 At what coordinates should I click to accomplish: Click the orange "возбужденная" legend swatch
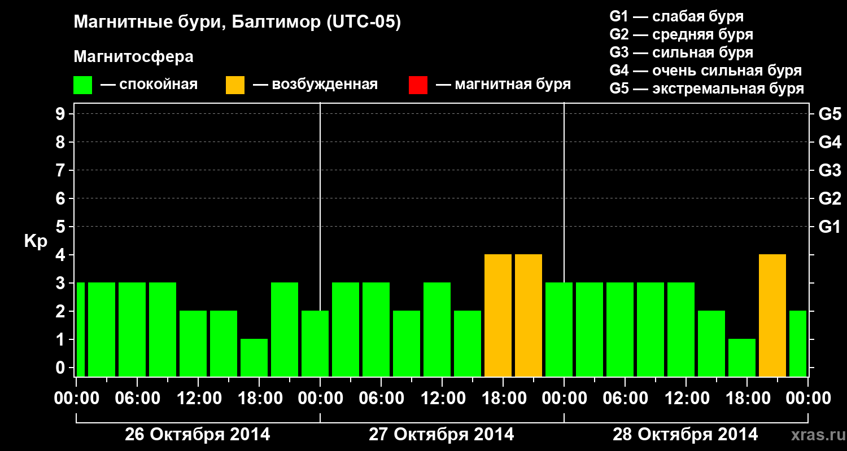click(x=235, y=85)
